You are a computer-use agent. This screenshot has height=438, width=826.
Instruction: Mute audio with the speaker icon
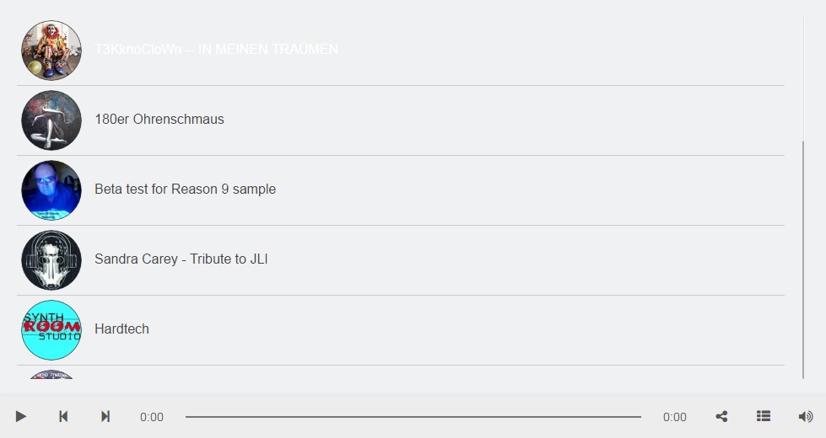click(x=806, y=416)
